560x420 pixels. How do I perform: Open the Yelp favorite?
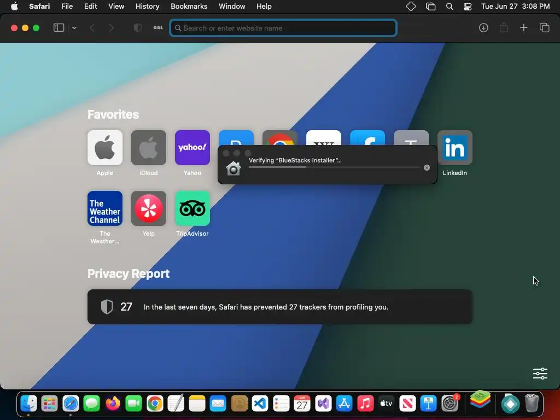click(x=149, y=208)
